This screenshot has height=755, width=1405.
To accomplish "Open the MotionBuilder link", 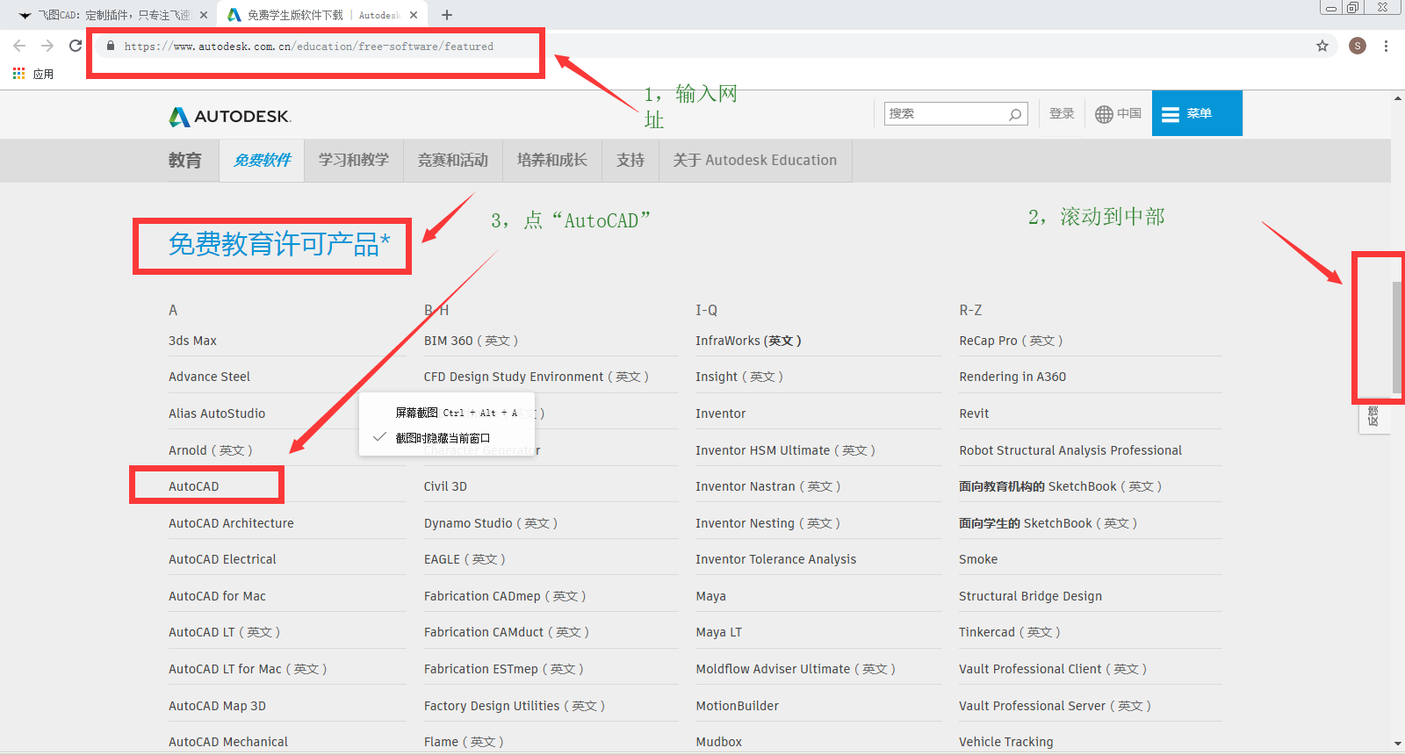I will 738,706.
